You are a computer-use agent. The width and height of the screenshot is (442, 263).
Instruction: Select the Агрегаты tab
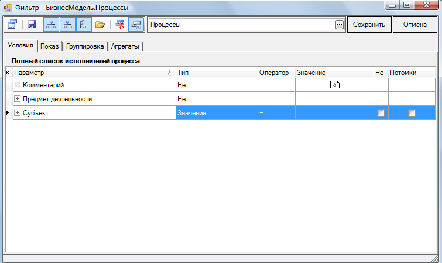(125, 46)
